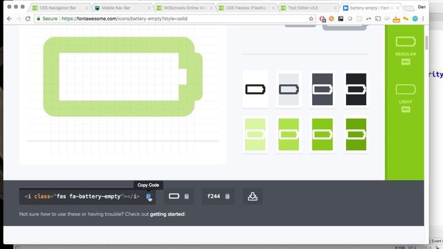Click the round teal extension icon
Screen dimensions: 443x249
[x=415, y=19]
